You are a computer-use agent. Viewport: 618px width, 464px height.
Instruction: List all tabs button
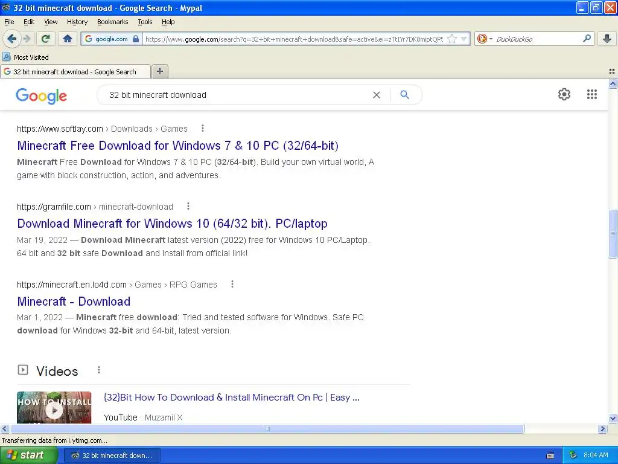(612, 71)
